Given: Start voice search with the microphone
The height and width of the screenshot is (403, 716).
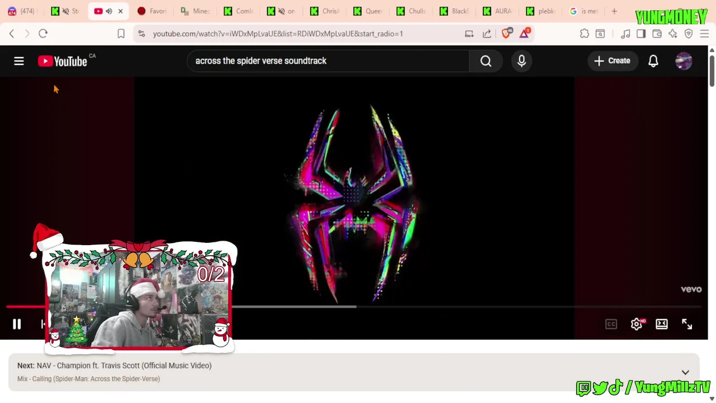Looking at the screenshot, I should coord(521,61).
